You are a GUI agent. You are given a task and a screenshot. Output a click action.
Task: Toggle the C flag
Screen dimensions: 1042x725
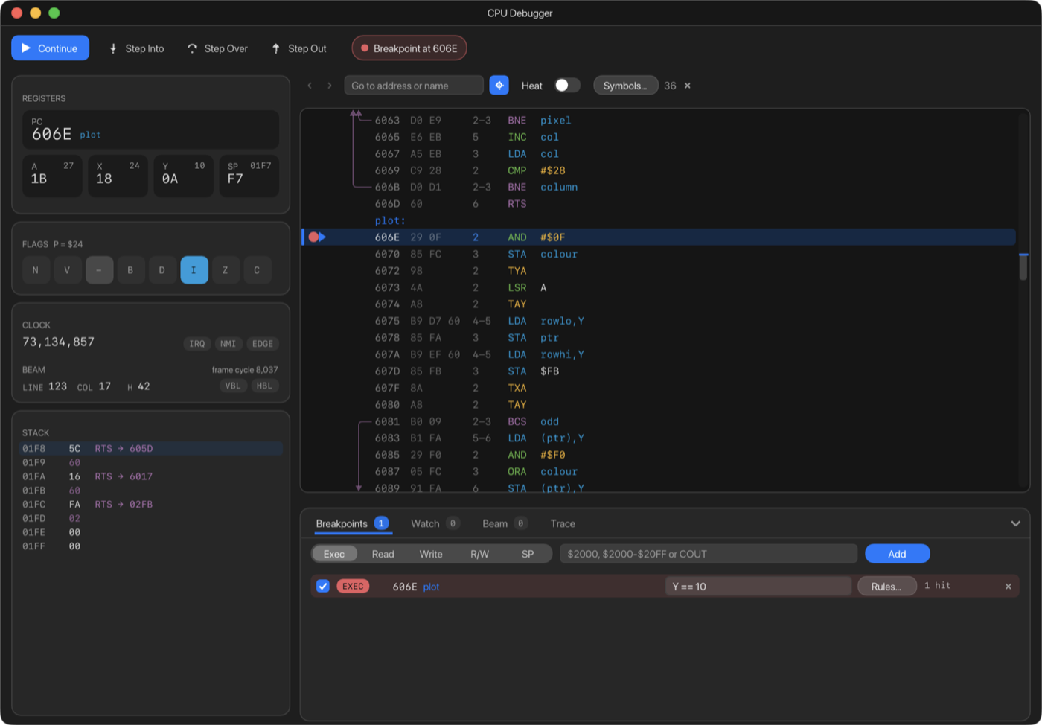click(258, 270)
